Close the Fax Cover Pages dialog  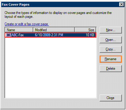pos(111,98)
